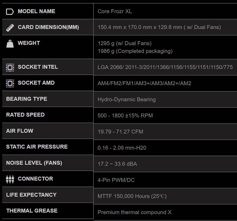Select the CARD DIMENSION(MM) label
Viewport: 237px width, 221px height.
pos(48,27)
